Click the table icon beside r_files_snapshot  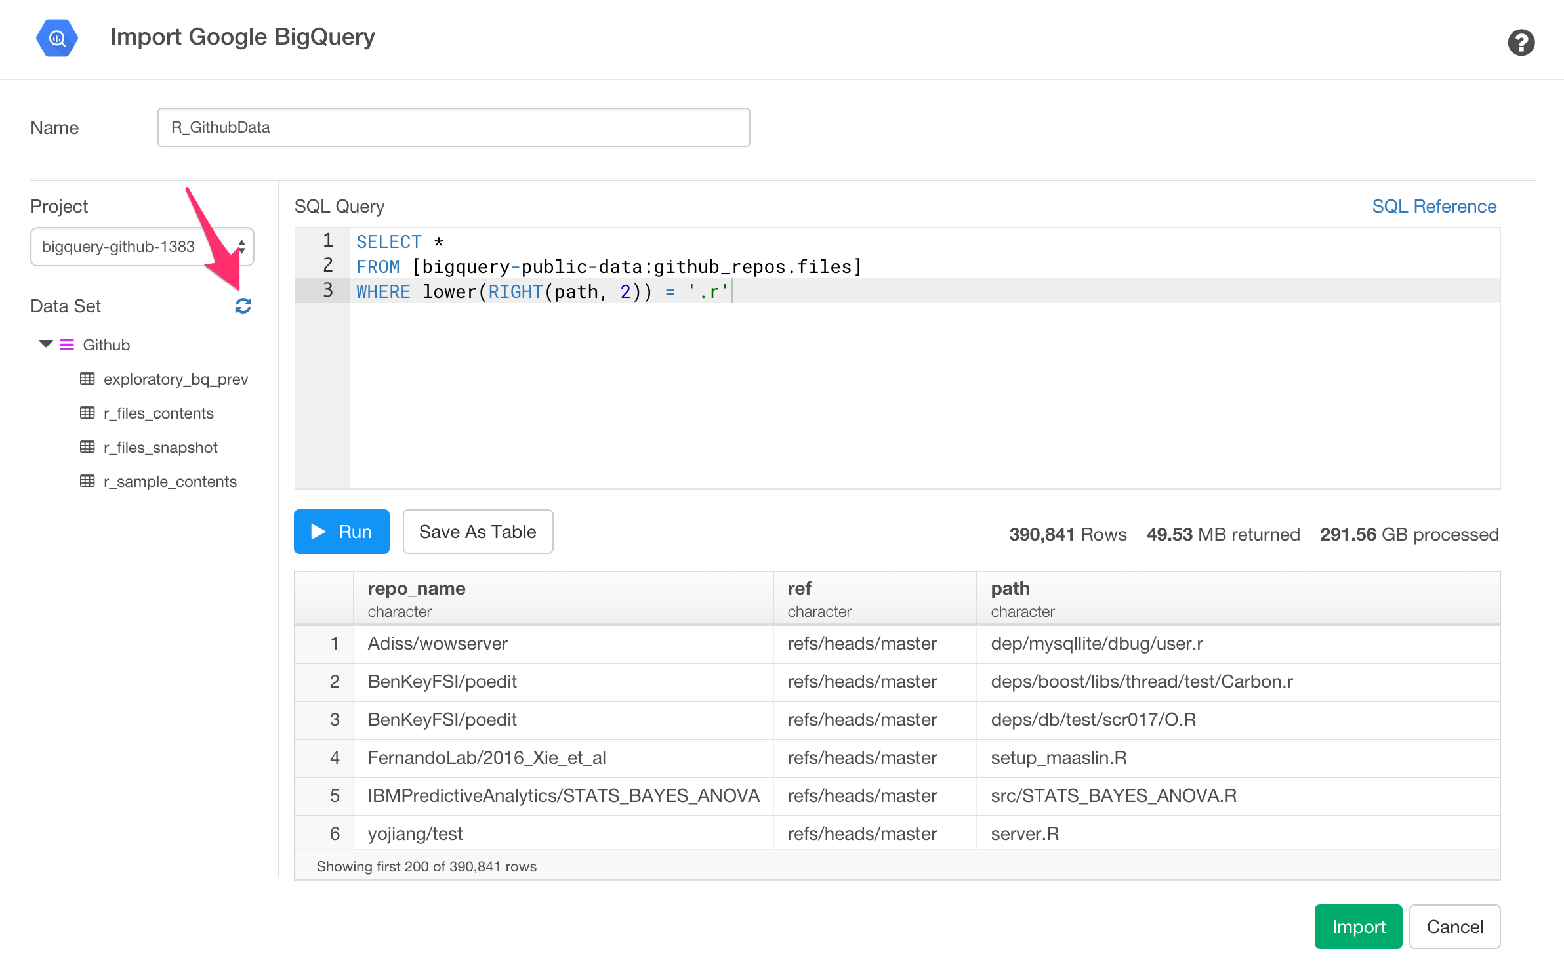[87, 447]
